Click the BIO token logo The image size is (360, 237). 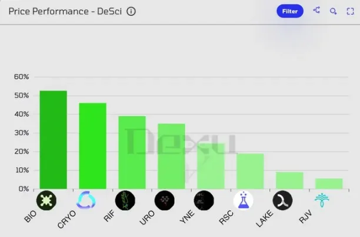click(x=46, y=201)
